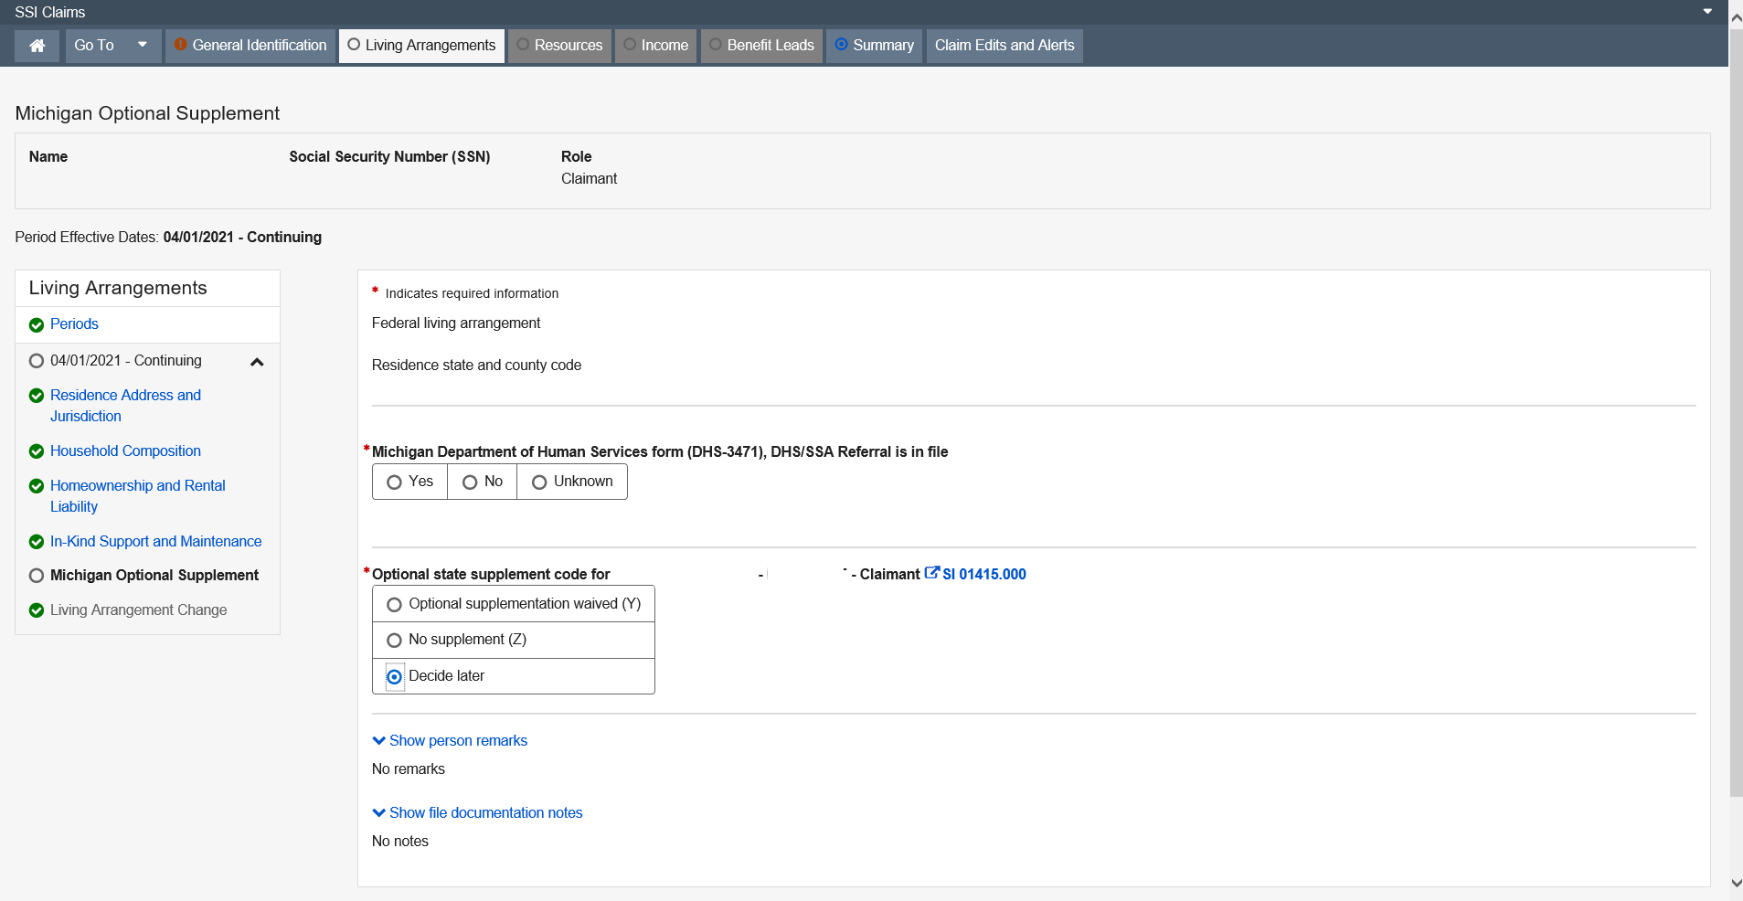Click the Home icon button
Screen dimensions: 1743x901
pyautogui.click(x=37, y=46)
